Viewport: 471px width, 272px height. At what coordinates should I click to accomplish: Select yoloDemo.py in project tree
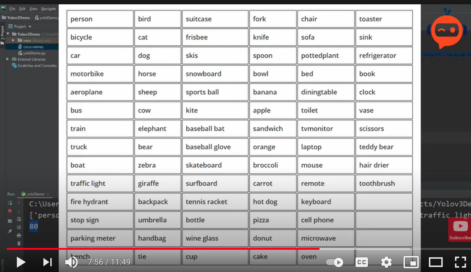tap(32, 53)
